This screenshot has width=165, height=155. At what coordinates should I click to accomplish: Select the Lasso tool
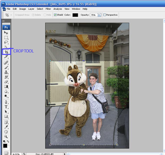[x=6, y=42]
